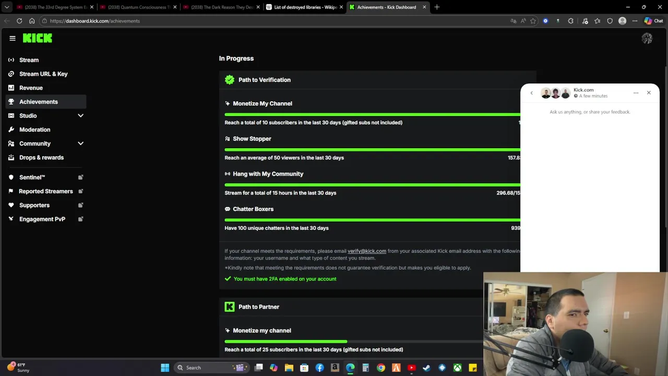Click the taskbar Search box
Screen dimensions: 668x376
[x=211, y=368]
